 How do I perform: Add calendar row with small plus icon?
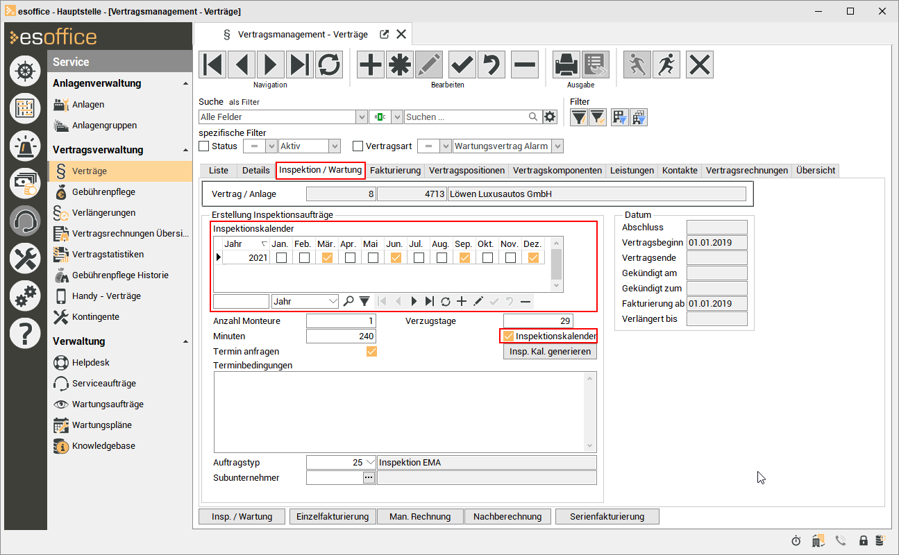pyautogui.click(x=461, y=301)
